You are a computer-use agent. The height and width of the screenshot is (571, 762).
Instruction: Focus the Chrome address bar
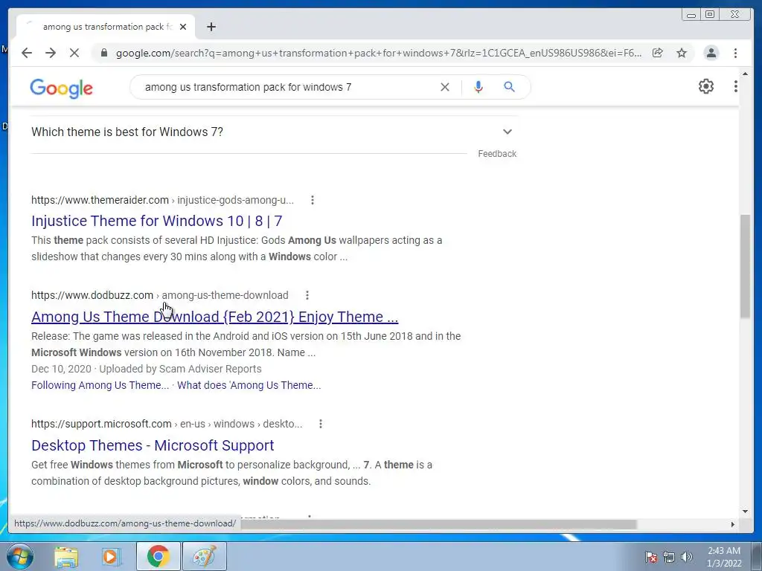coord(378,53)
